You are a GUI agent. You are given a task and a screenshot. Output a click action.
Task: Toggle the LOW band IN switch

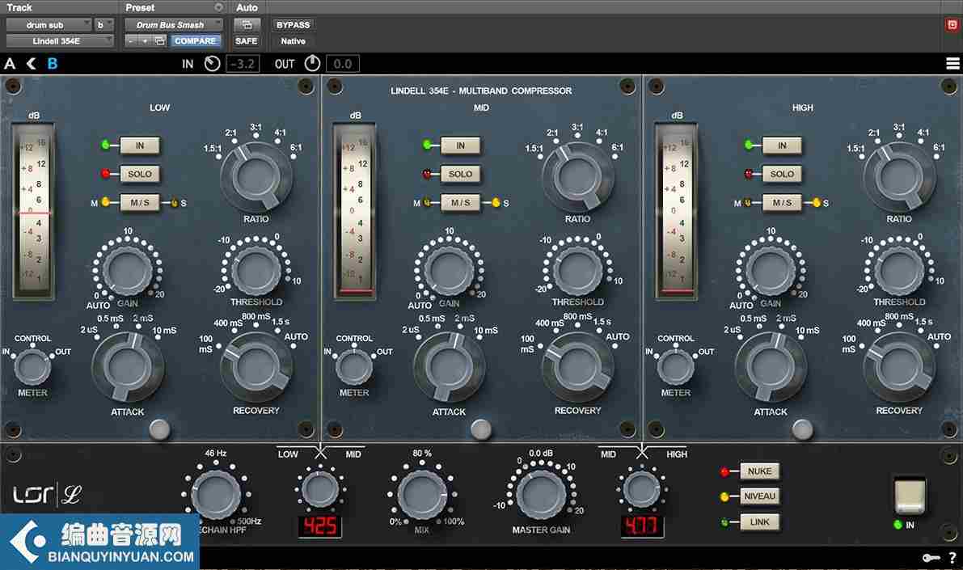[139, 146]
